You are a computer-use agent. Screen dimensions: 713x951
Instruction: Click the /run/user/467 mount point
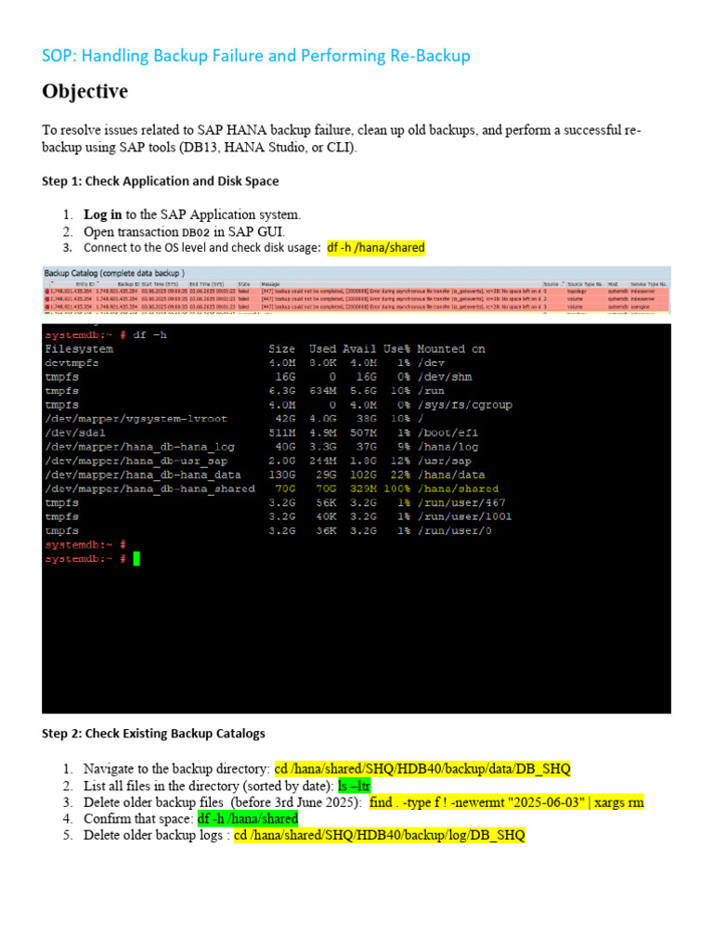[460, 502]
